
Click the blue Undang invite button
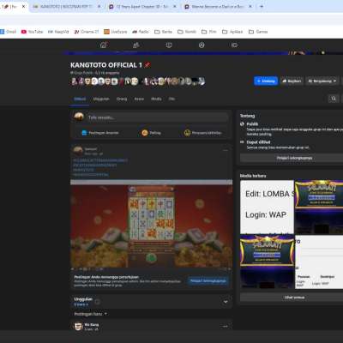click(x=266, y=81)
